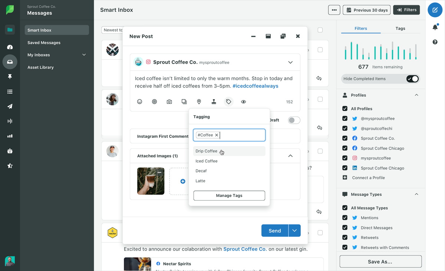Open the help question mark icon
Image resolution: width=445 pixels, height=271 pixels.
coord(435,42)
